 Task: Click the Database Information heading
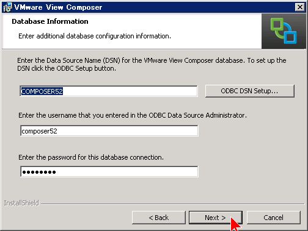[x=50, y=21]
